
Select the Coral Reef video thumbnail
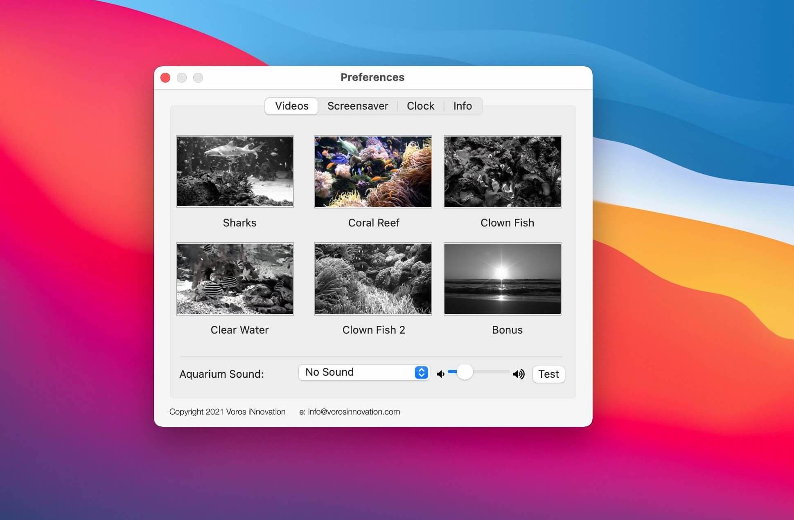(x=373, y=172)
